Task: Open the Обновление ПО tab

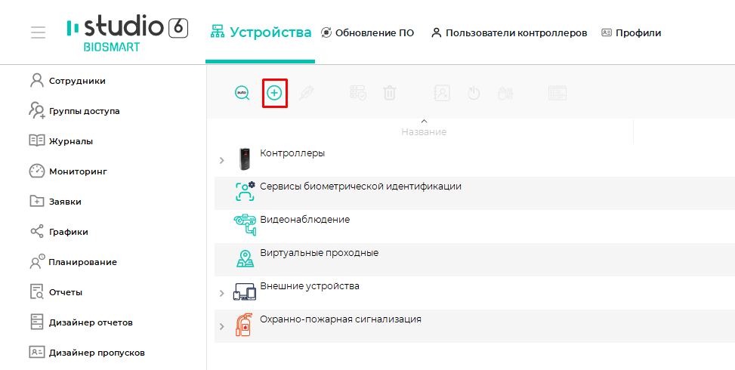Action: pyautogui.click(x=367, y=32)
